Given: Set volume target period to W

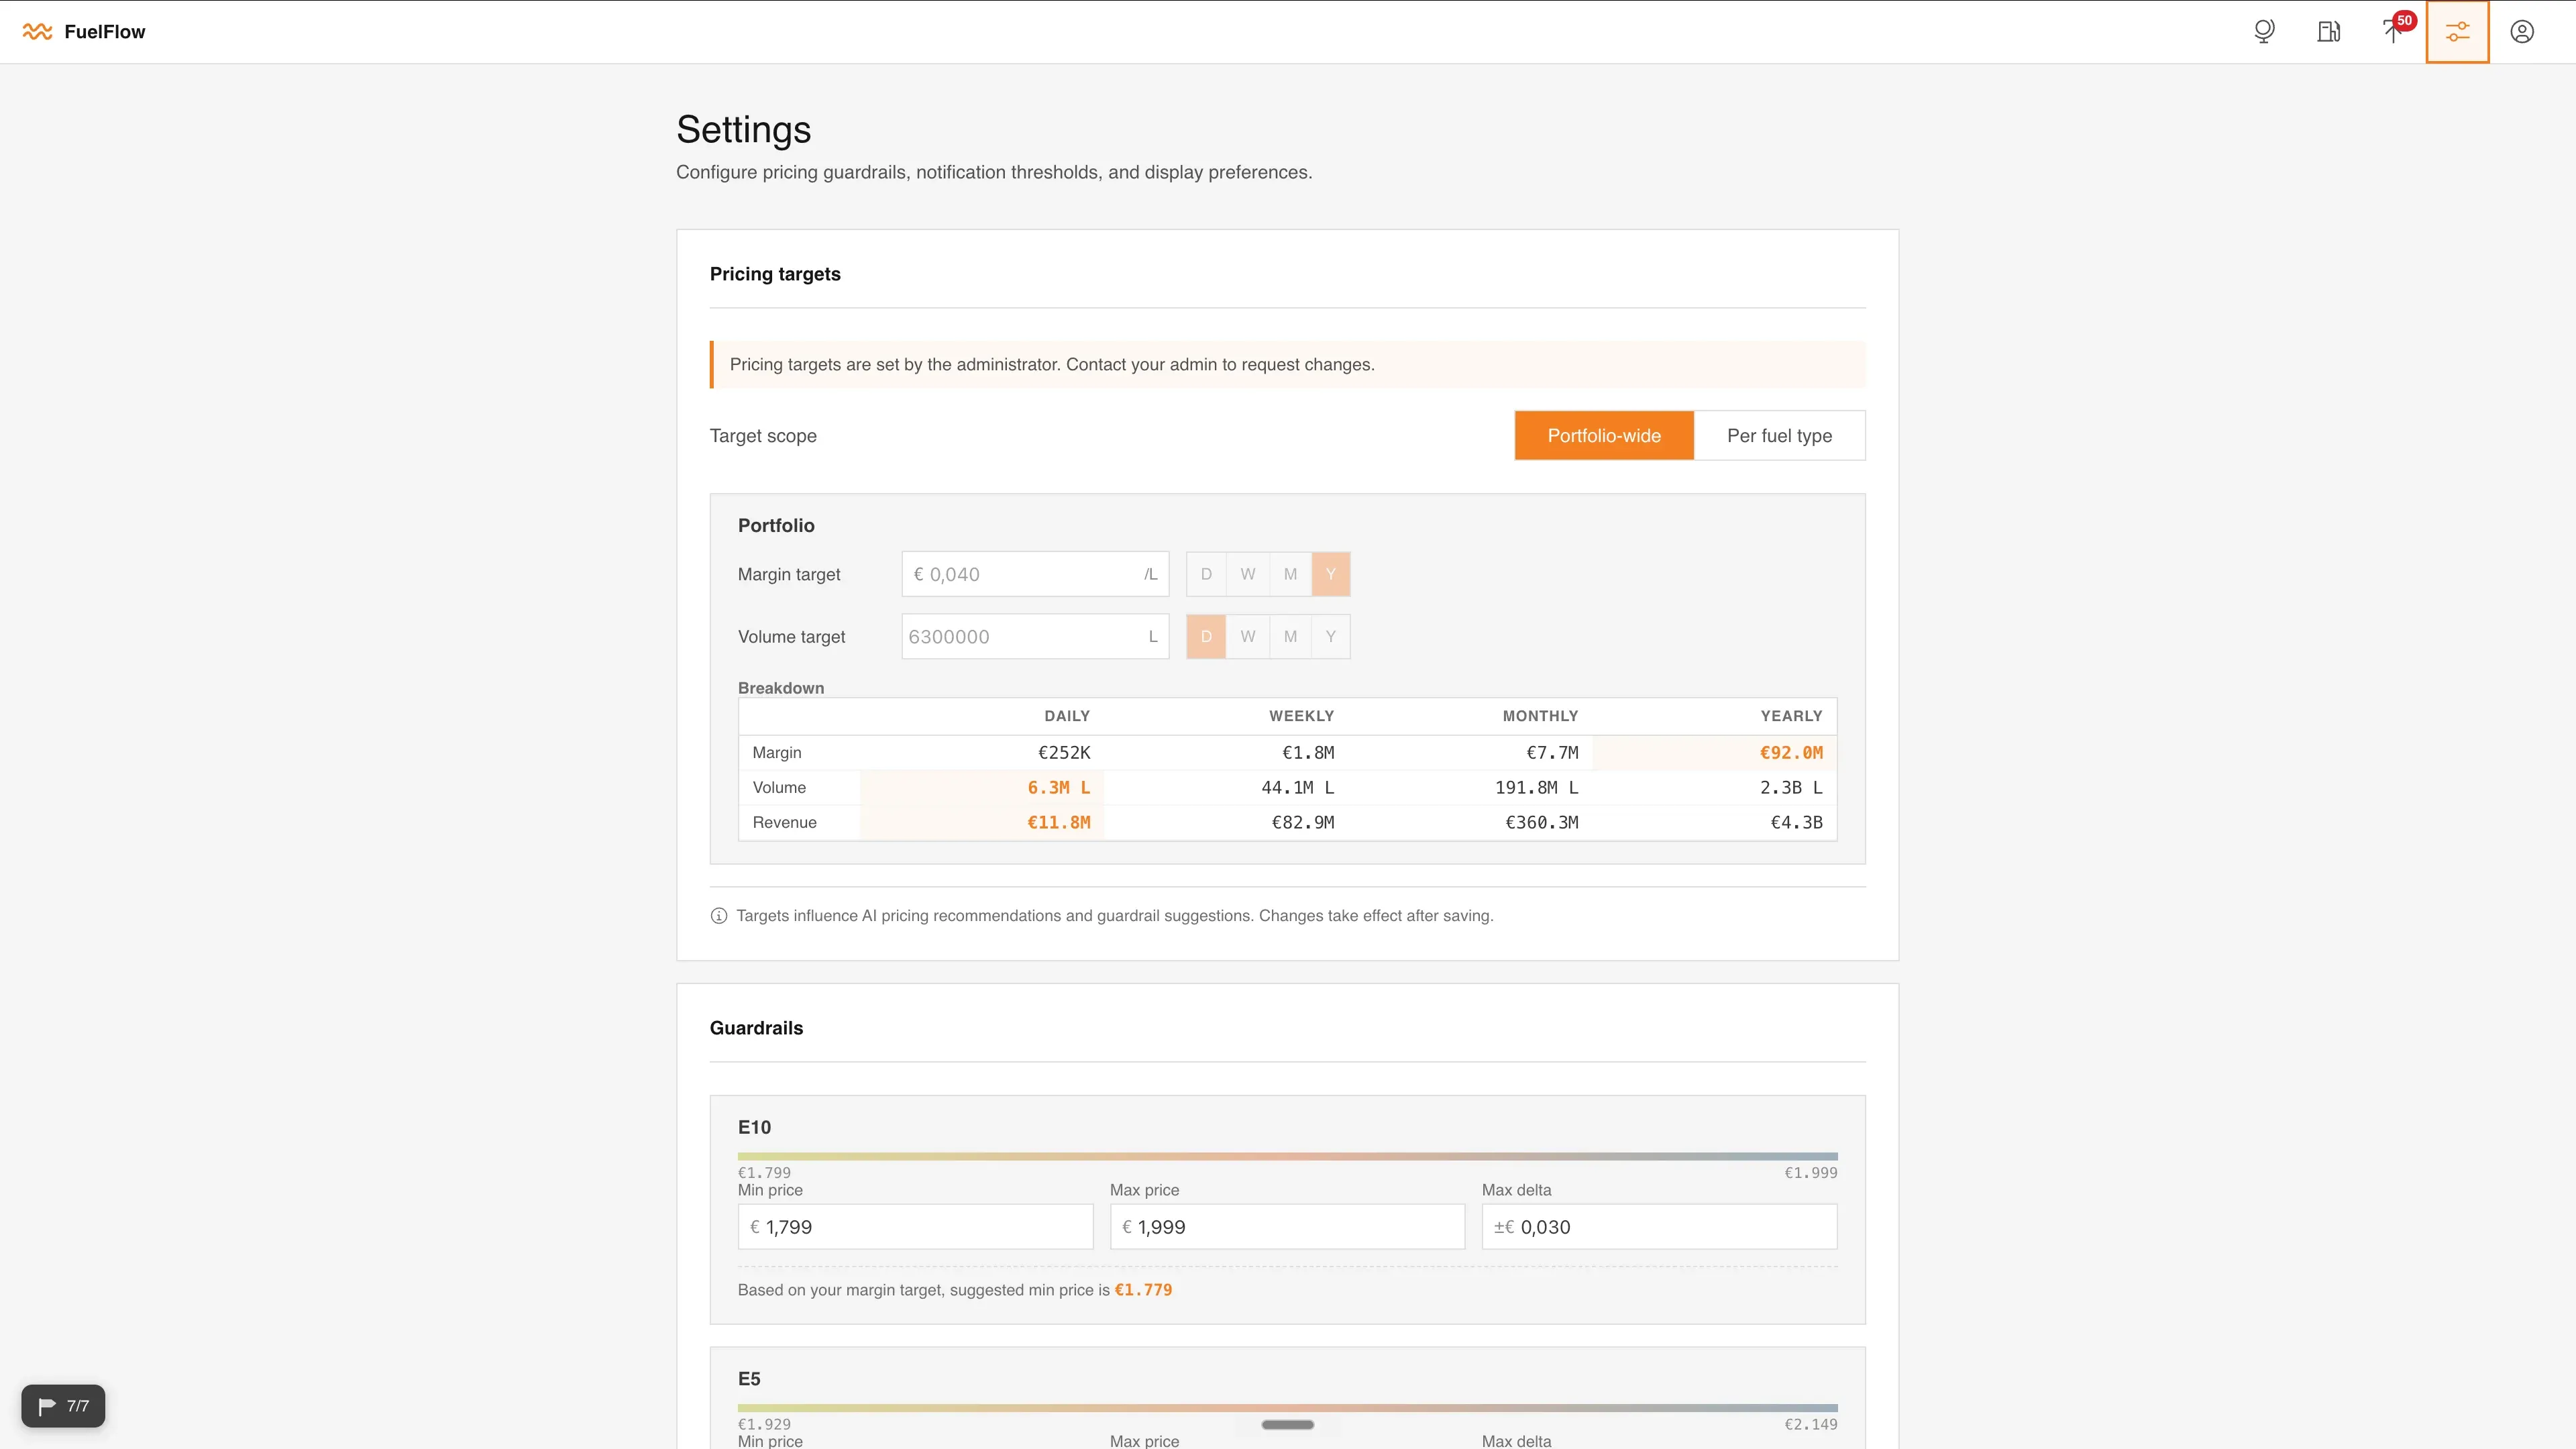Looking at the screenshot, I should 1248,637.
